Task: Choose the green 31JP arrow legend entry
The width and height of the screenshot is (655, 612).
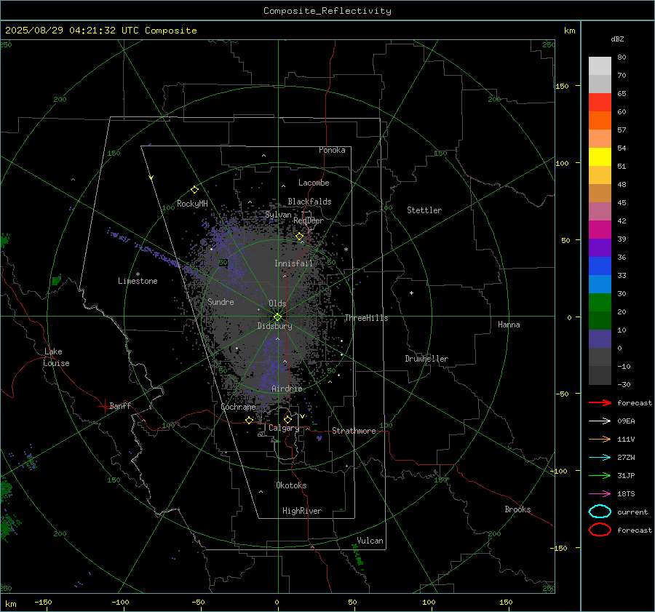Action: 600,475
